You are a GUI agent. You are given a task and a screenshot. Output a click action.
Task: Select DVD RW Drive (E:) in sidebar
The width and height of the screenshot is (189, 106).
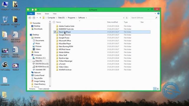coord(42,64)
